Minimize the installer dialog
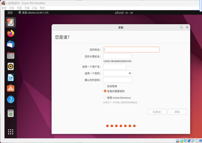 [x=182, y=27]
